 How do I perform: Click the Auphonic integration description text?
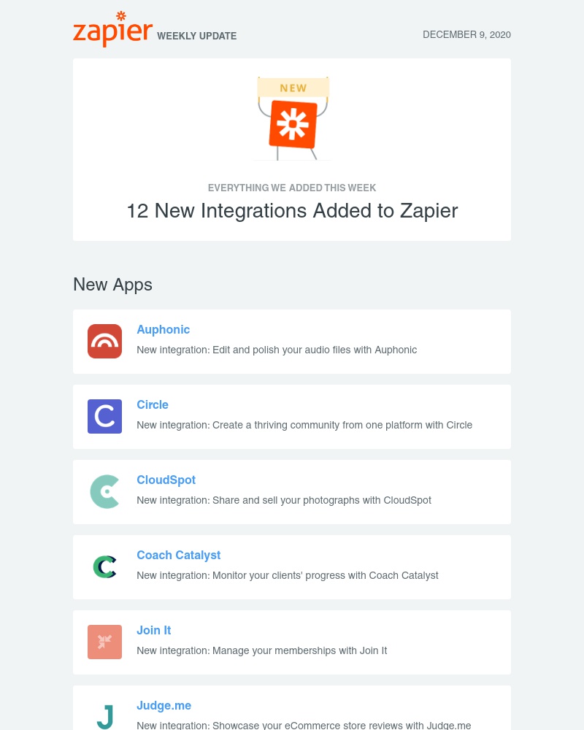tap(277, 350)
